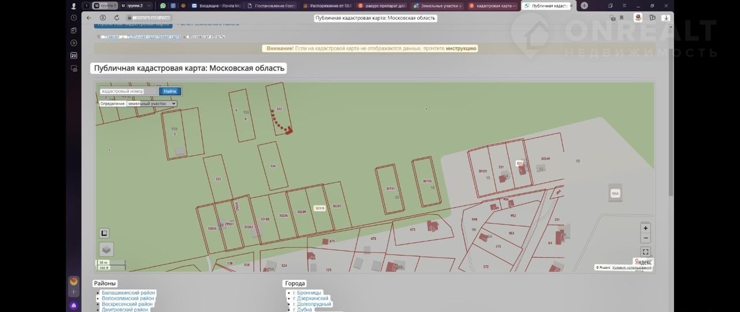
Task: Switch to 'Земельные участки' browser tab
Action: (x=438, y=6)
